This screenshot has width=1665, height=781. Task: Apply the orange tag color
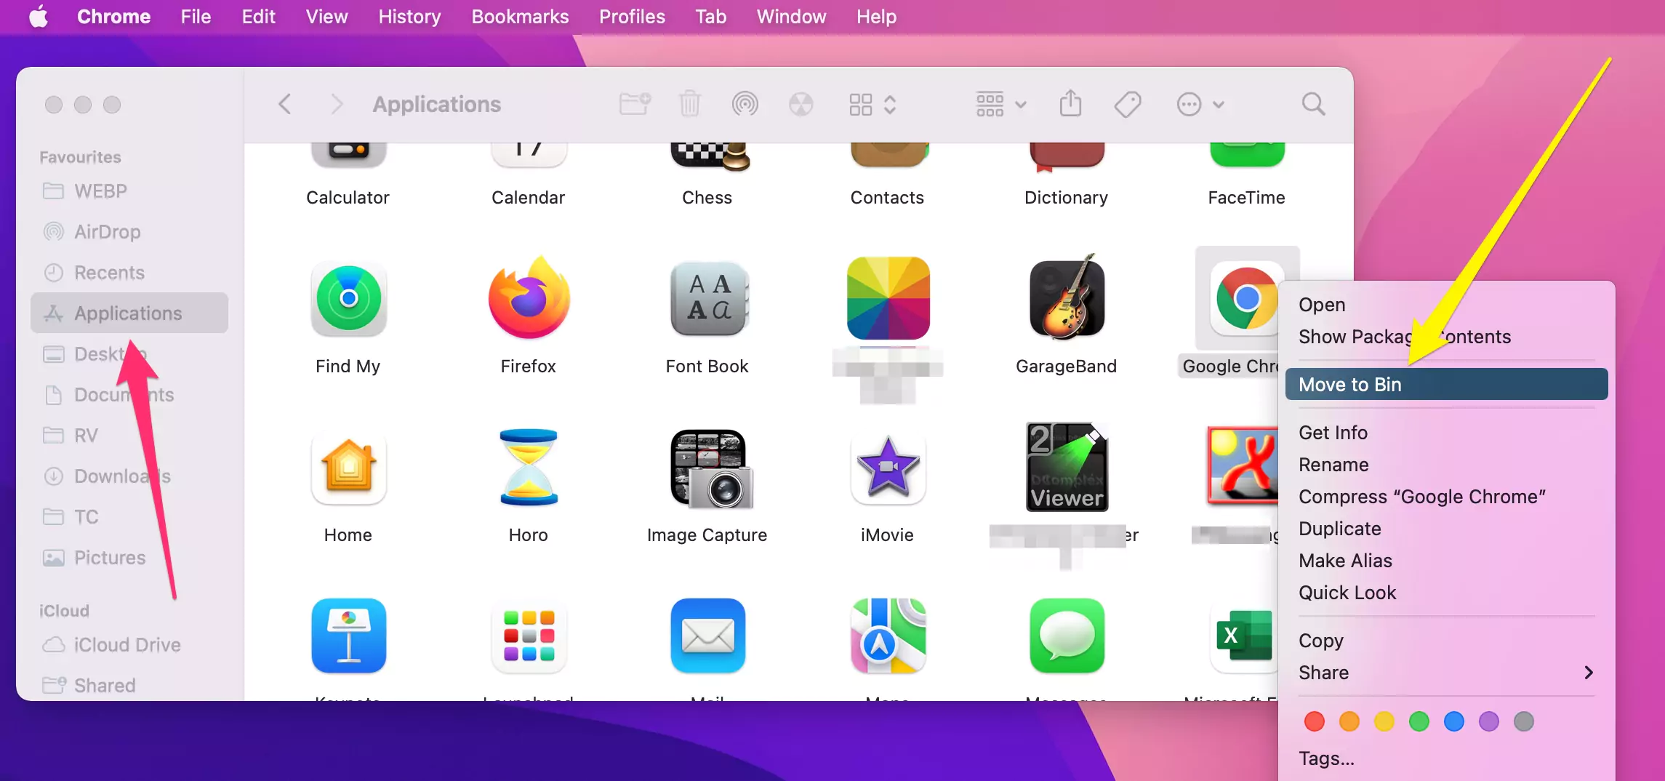[x=1349, y=721]
